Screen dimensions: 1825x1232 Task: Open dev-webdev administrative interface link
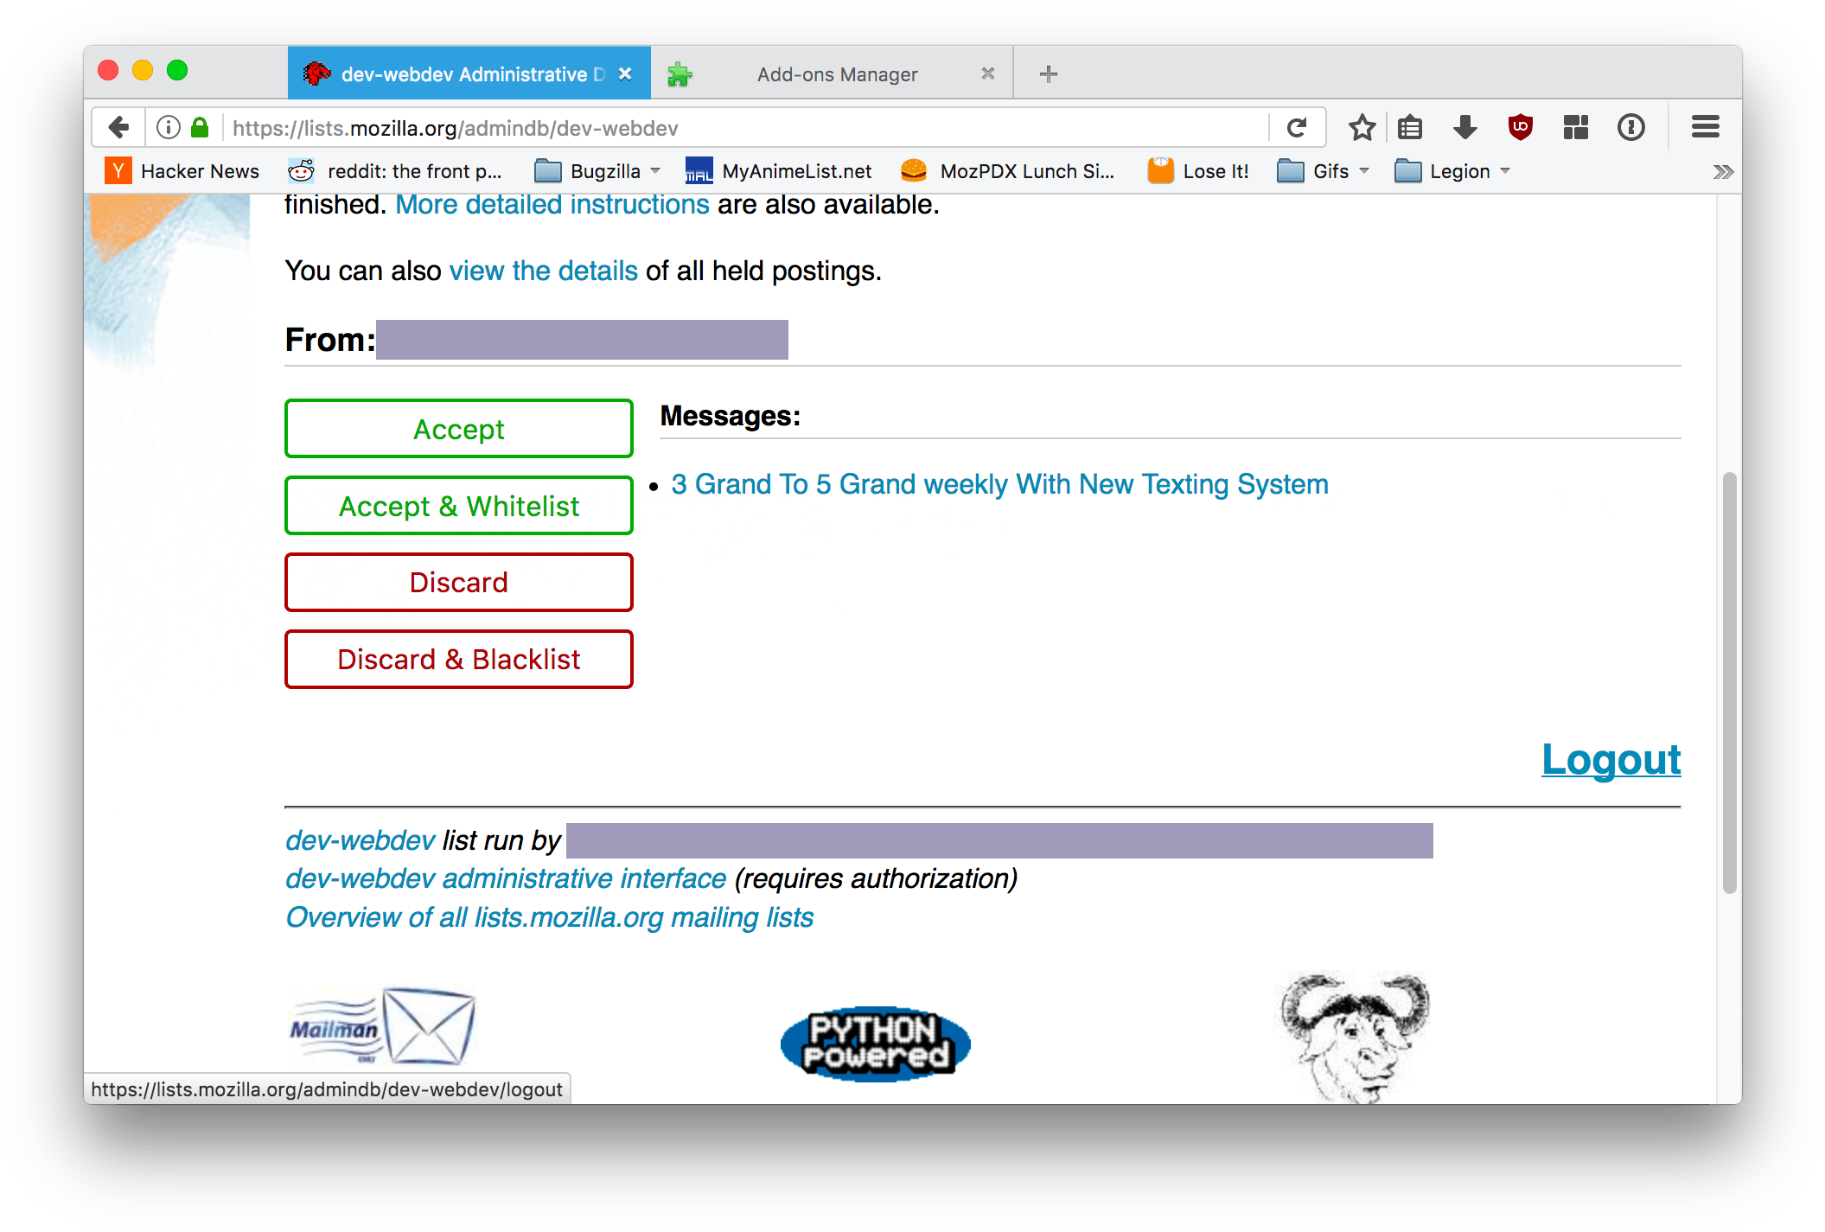[506, 878]
